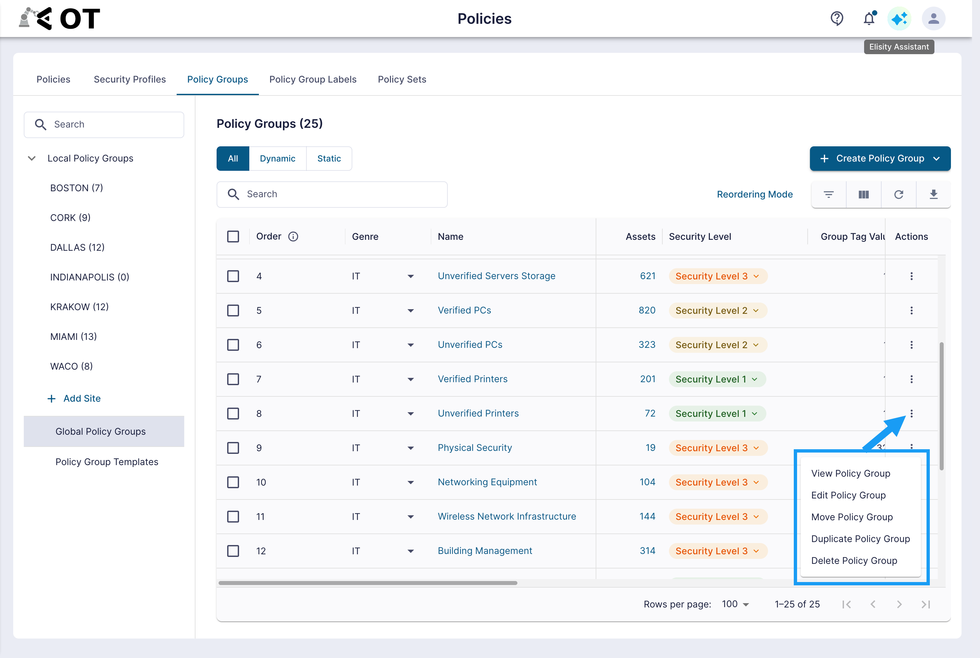Toggle the select-all header checkbox
980x658 pixels.
233,237
